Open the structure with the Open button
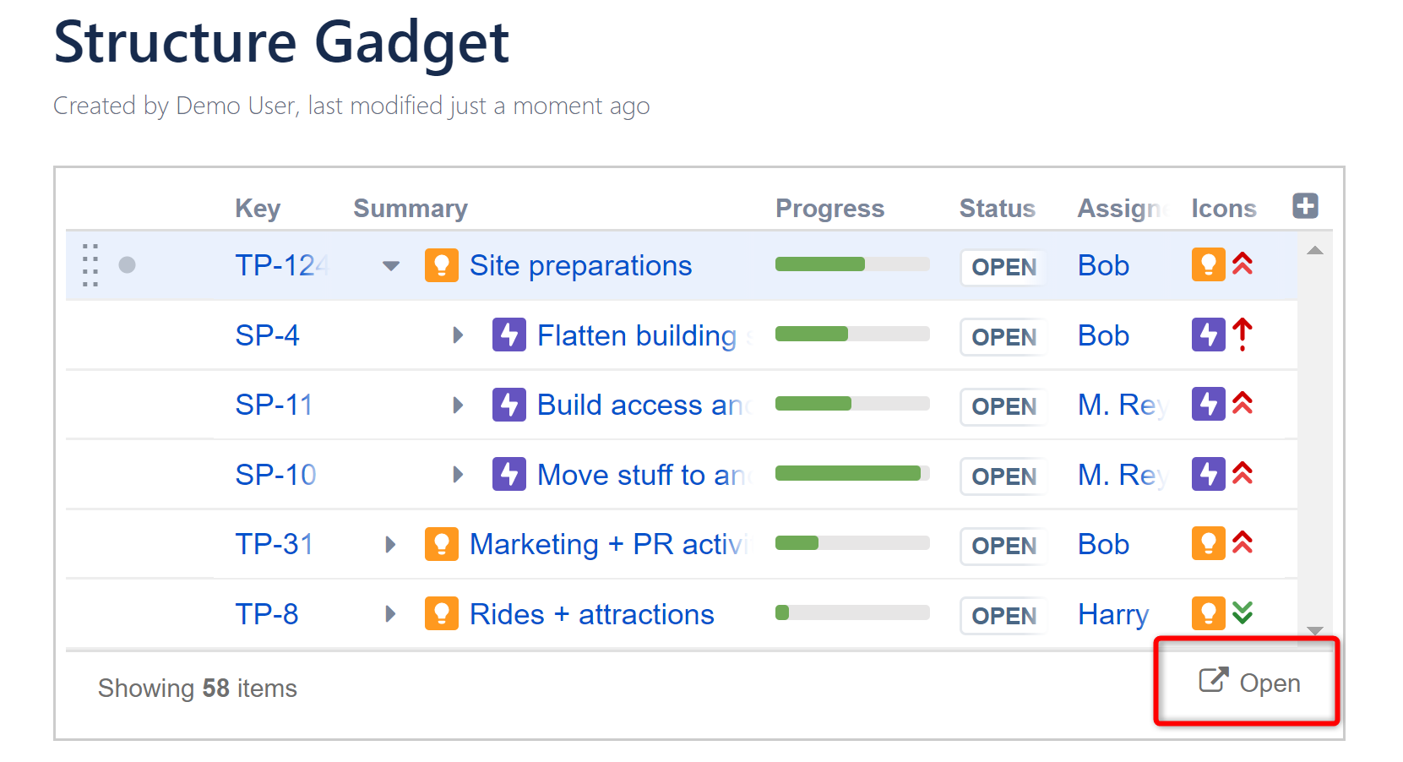 tap(1249, 682)
